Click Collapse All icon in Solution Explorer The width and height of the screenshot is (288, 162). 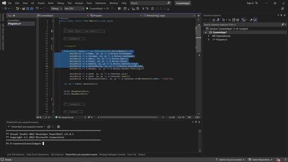click(x=234, y=20)
